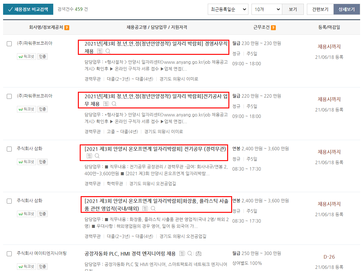Bookmark the 전기공무 (경력무관) listing with 찜 icon
Image resolution: width=362 pixels, height=271 pixels.
click(89, 156)
